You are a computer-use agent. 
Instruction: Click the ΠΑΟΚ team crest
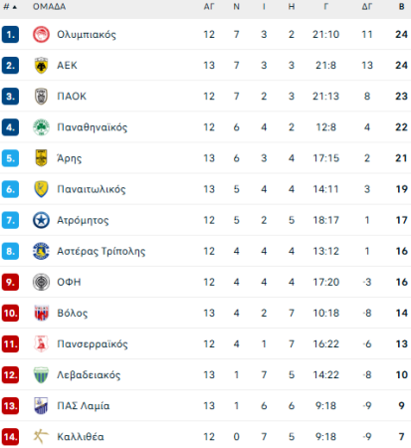41,97
